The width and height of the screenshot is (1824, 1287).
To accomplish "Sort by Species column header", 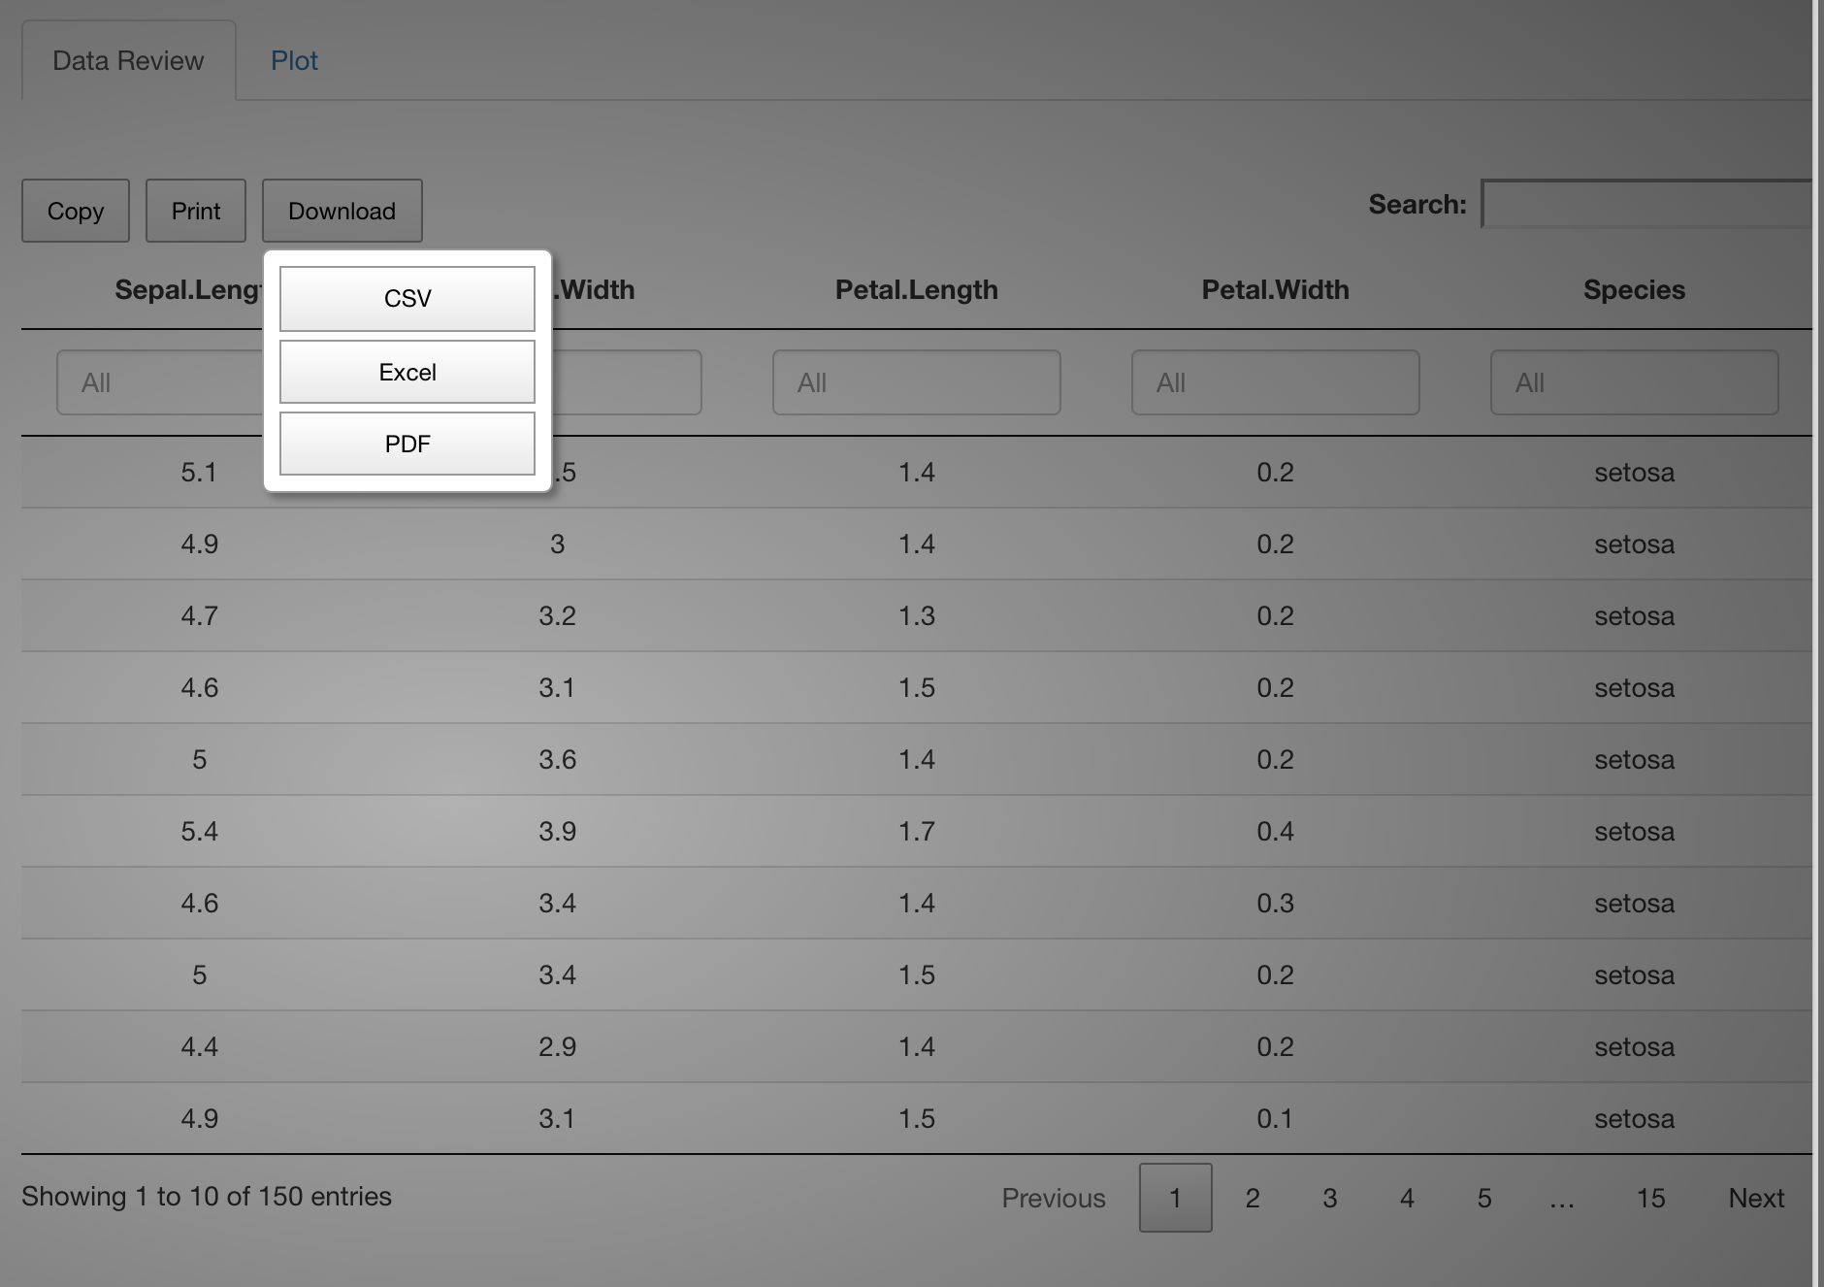I will pyautogui.click(x=1634, y=289).
